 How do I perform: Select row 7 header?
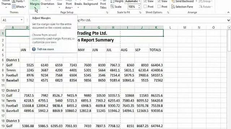coord(3,65)
